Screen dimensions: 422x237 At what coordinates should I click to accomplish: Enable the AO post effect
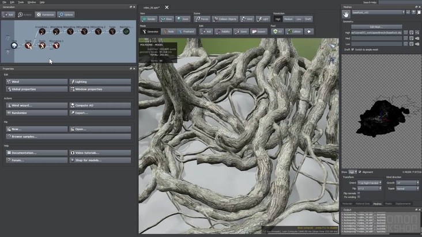click(278, 32)
